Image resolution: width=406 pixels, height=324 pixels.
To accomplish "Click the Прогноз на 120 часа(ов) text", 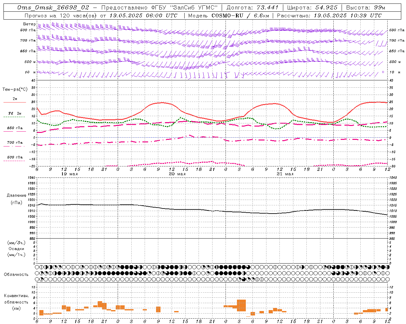I will click(61, 16).
